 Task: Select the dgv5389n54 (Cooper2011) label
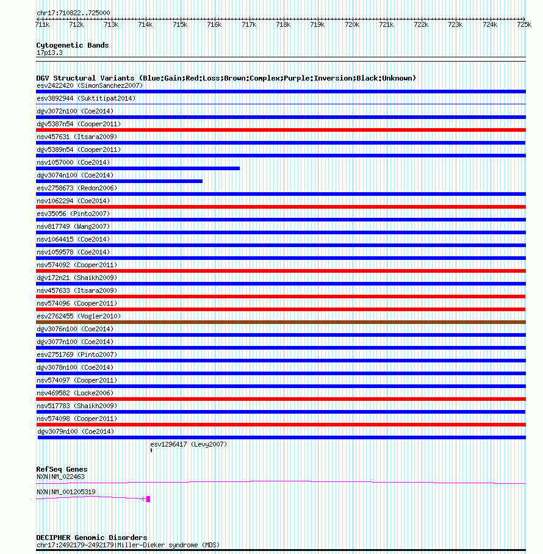tap(79, 150)
